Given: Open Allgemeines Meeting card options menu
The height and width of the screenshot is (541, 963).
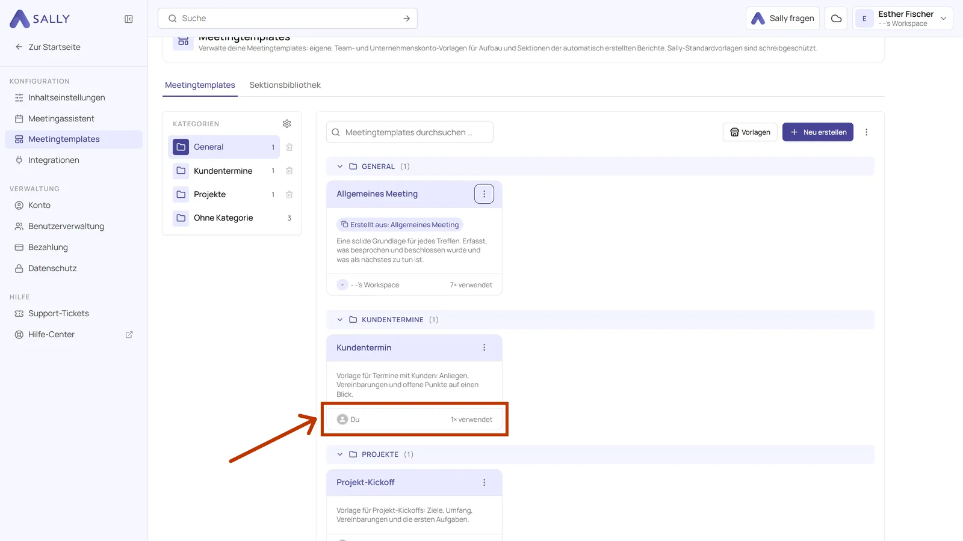Looking at the screenshot, I should click(x=484, y=194).
